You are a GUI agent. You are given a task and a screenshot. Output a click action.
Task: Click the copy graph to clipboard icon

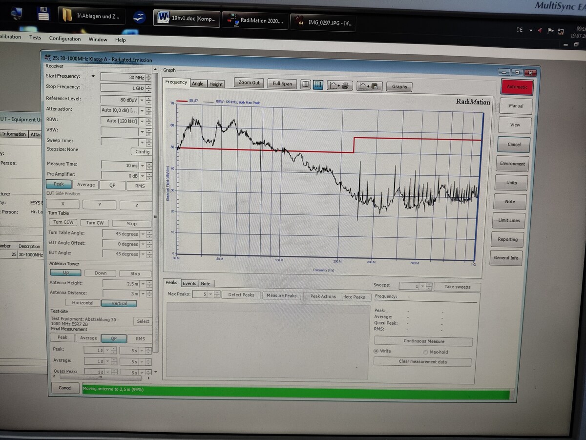369,86
